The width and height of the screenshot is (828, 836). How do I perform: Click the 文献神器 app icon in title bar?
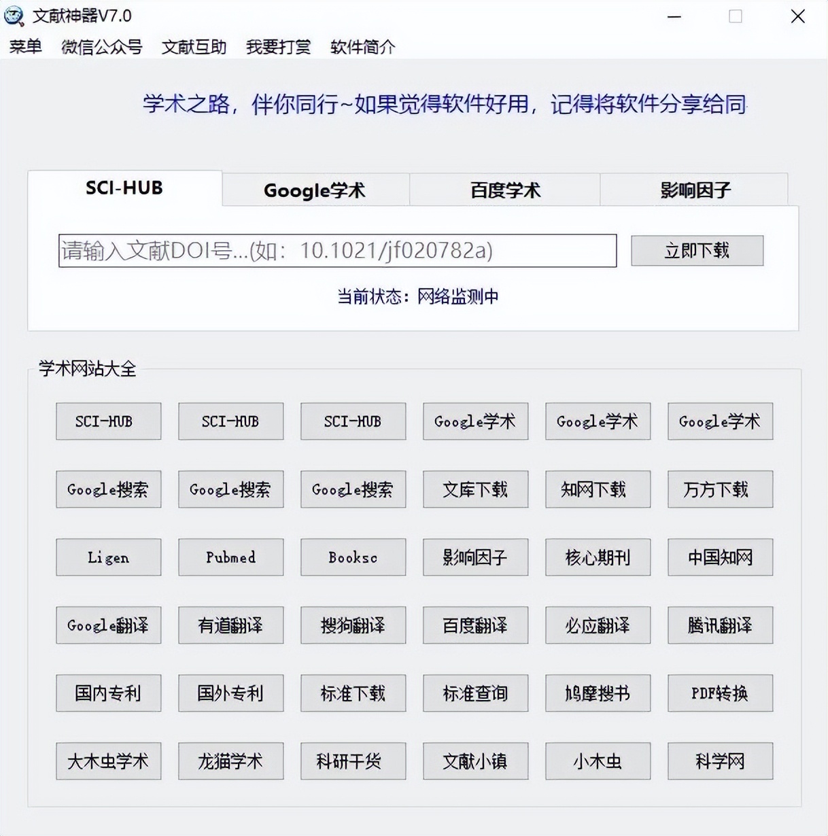pos(14,16)
